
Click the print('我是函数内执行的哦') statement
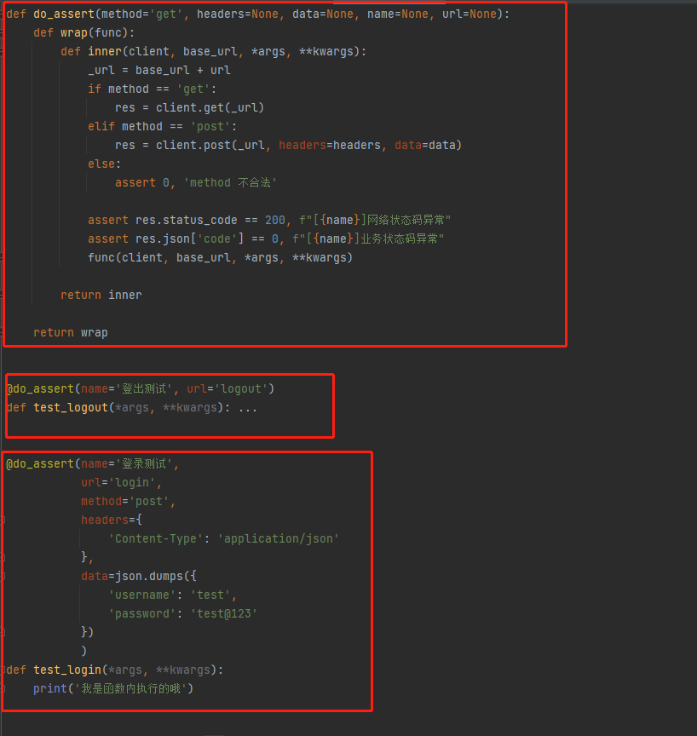113,689
